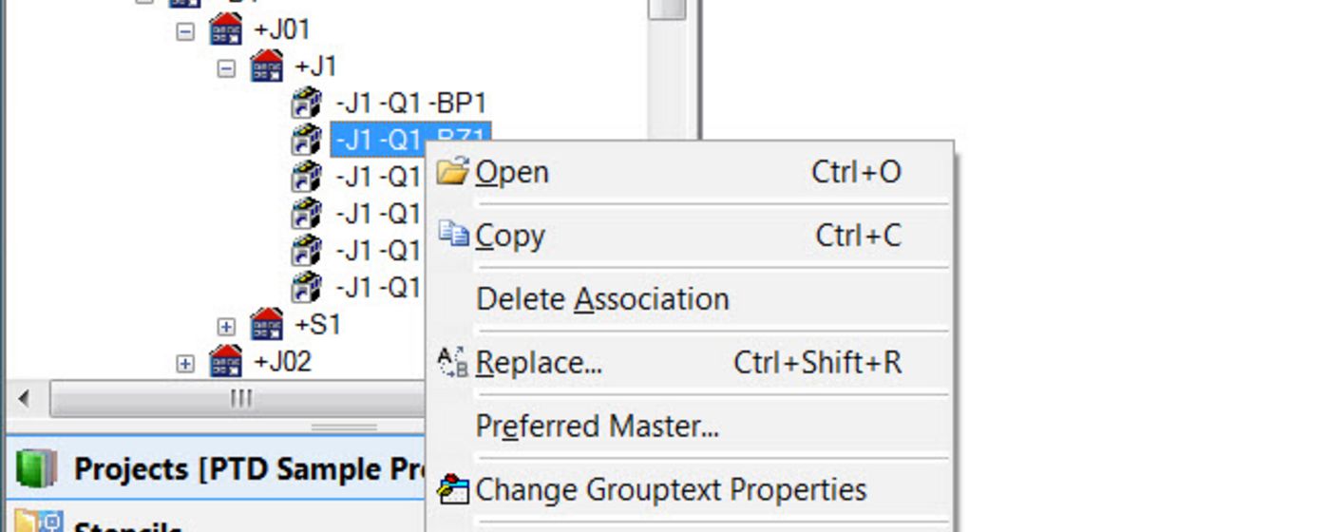Select the -J1 -Q1 -BP1 tree item
The width and height of the screenshot is (1330, 532).
410,103
